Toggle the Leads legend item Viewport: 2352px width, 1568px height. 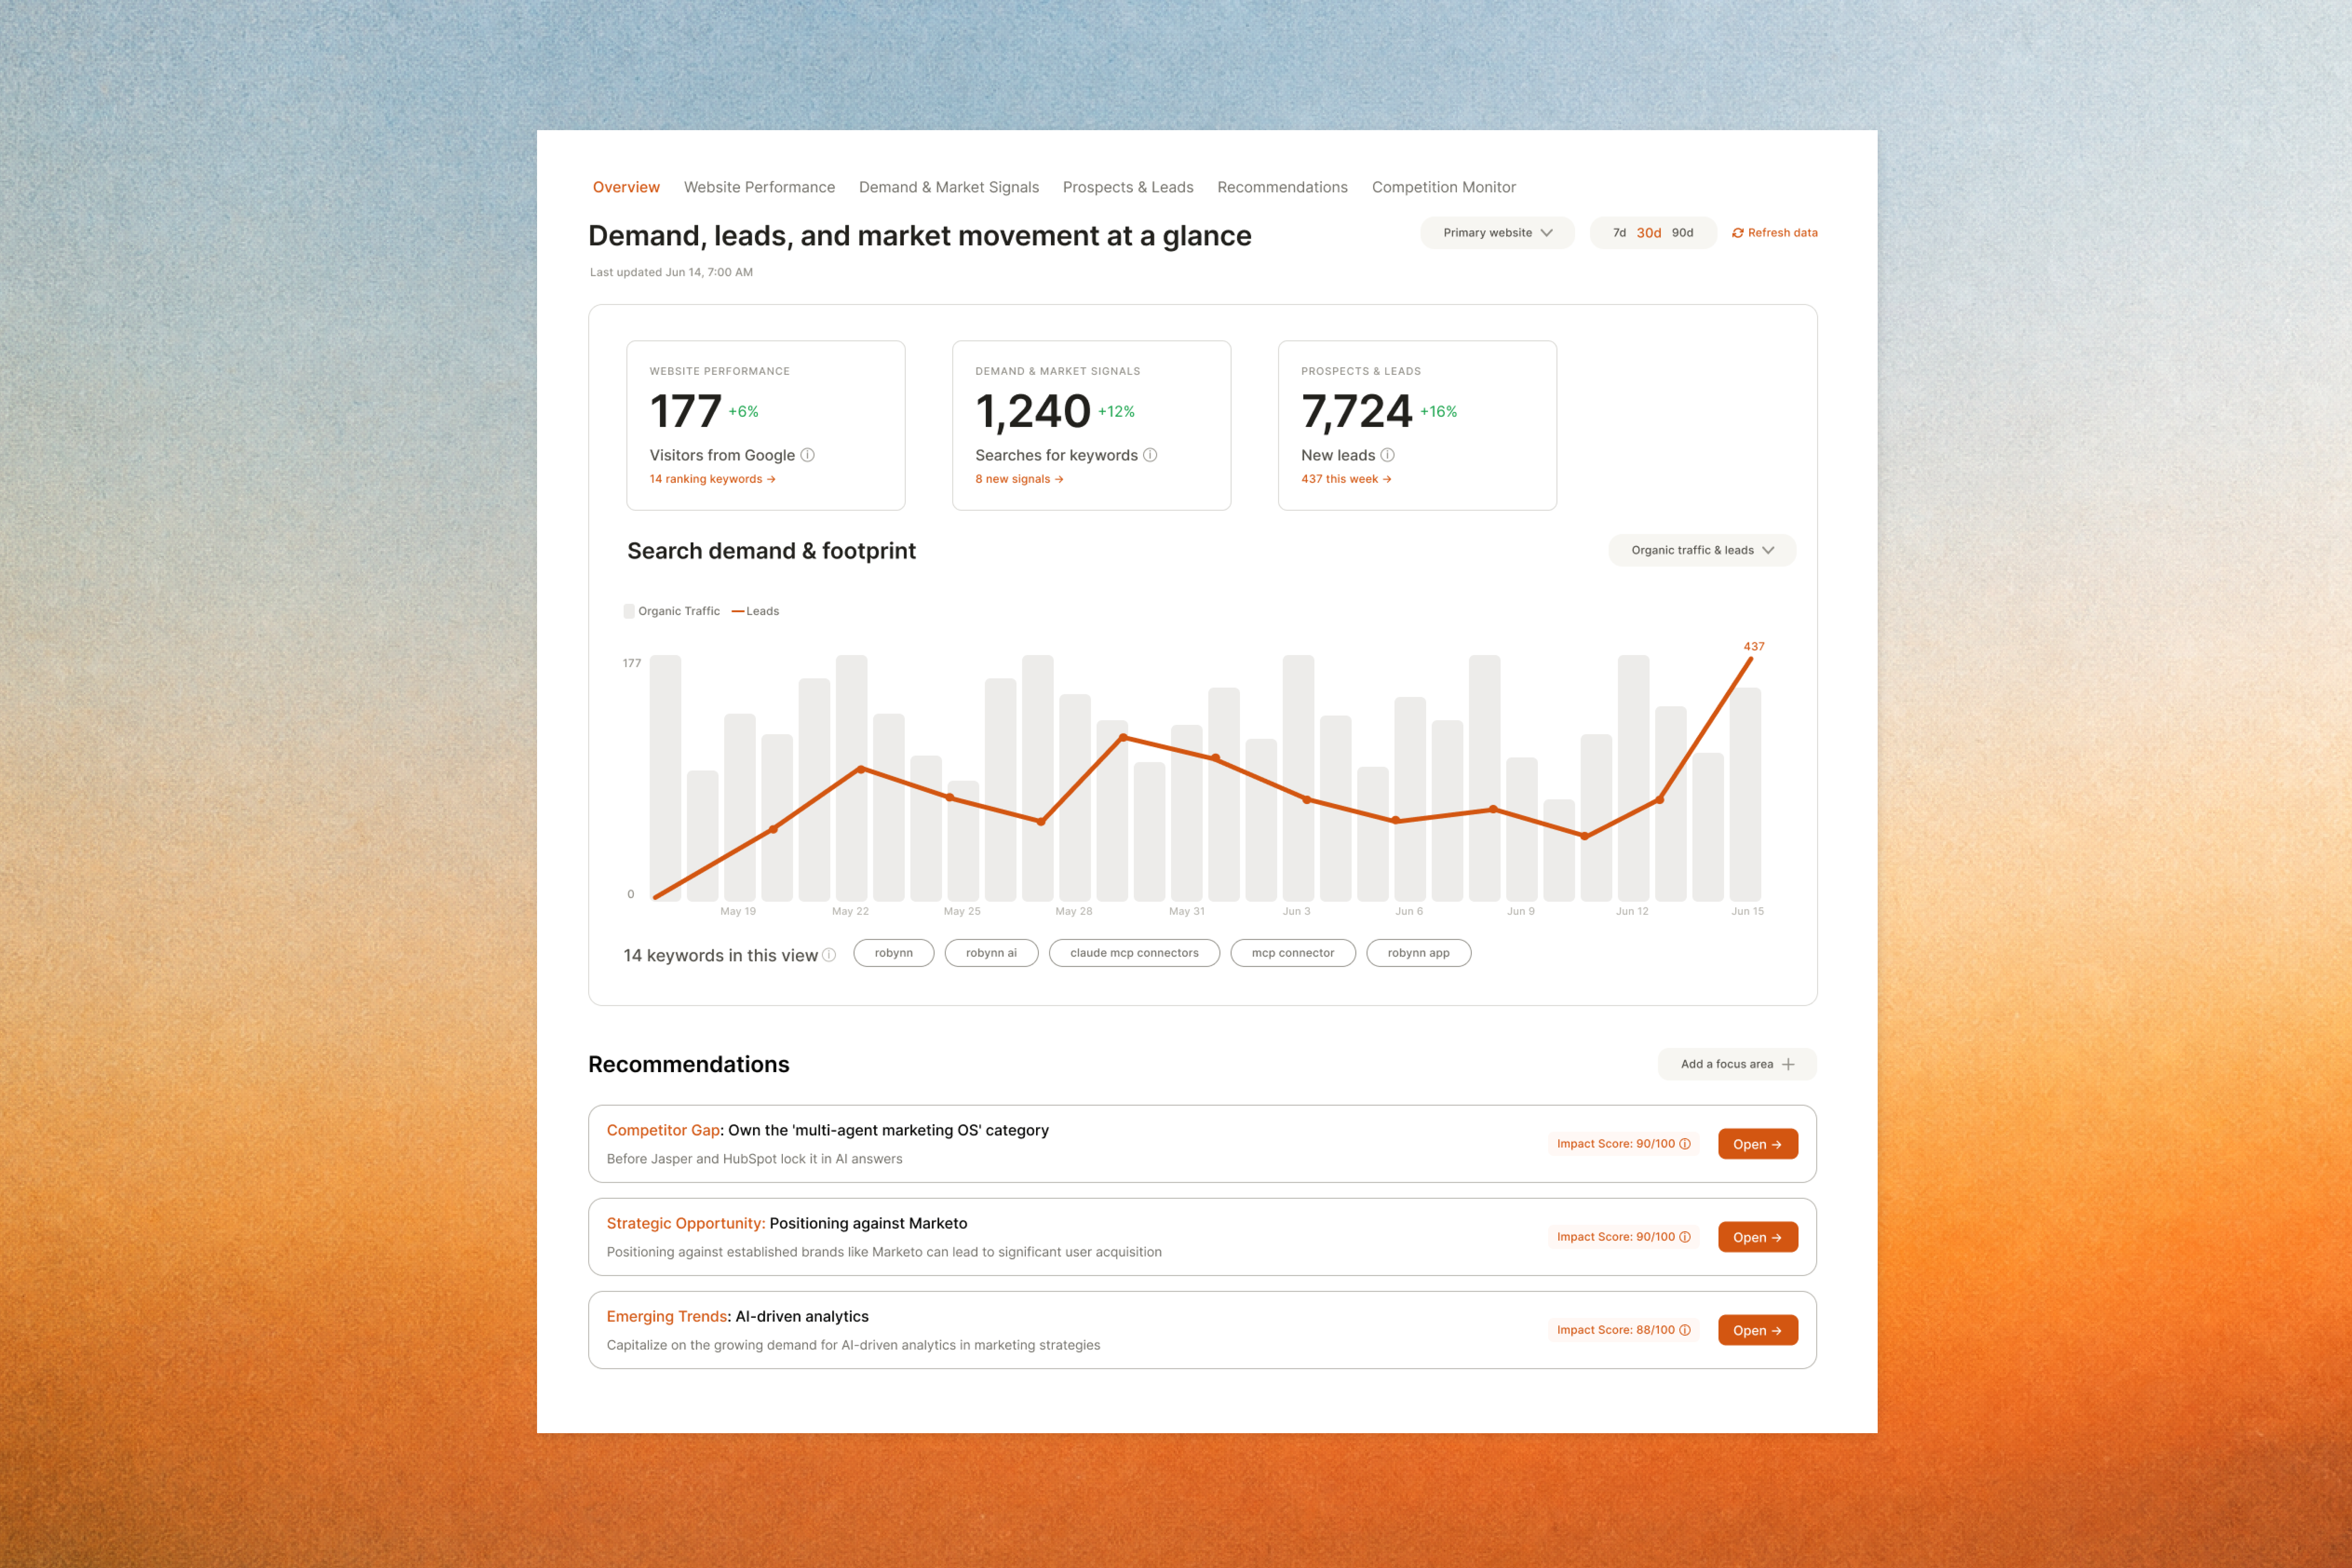[755, 611]
